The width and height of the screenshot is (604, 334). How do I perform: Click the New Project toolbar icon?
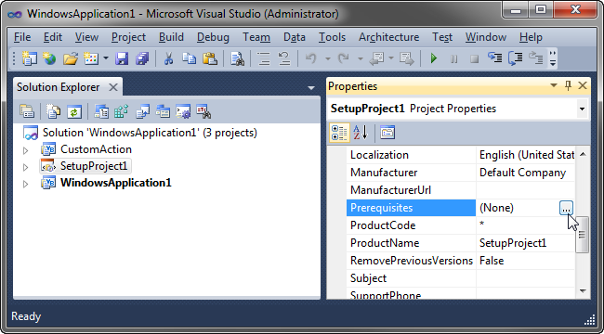pyautogui.click(x=30, y=58)
